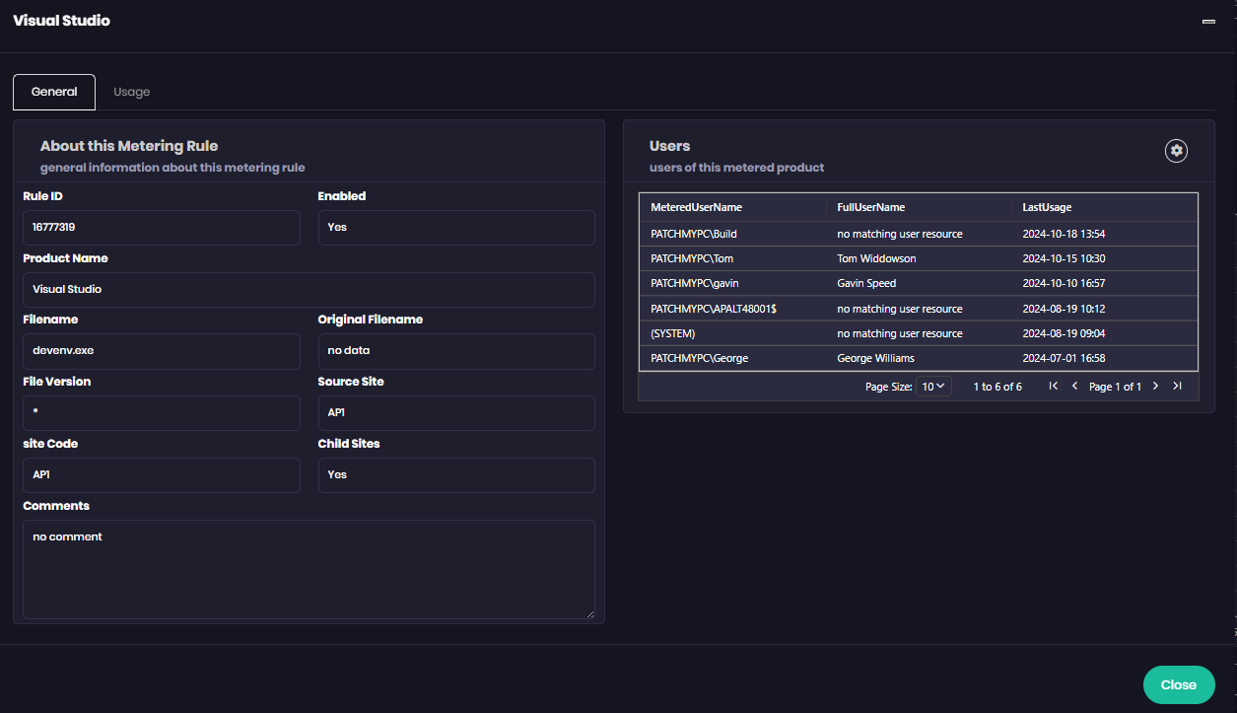The image size is (1237, 713).
Task: Focus the Rule ID field
Action: 161,227
